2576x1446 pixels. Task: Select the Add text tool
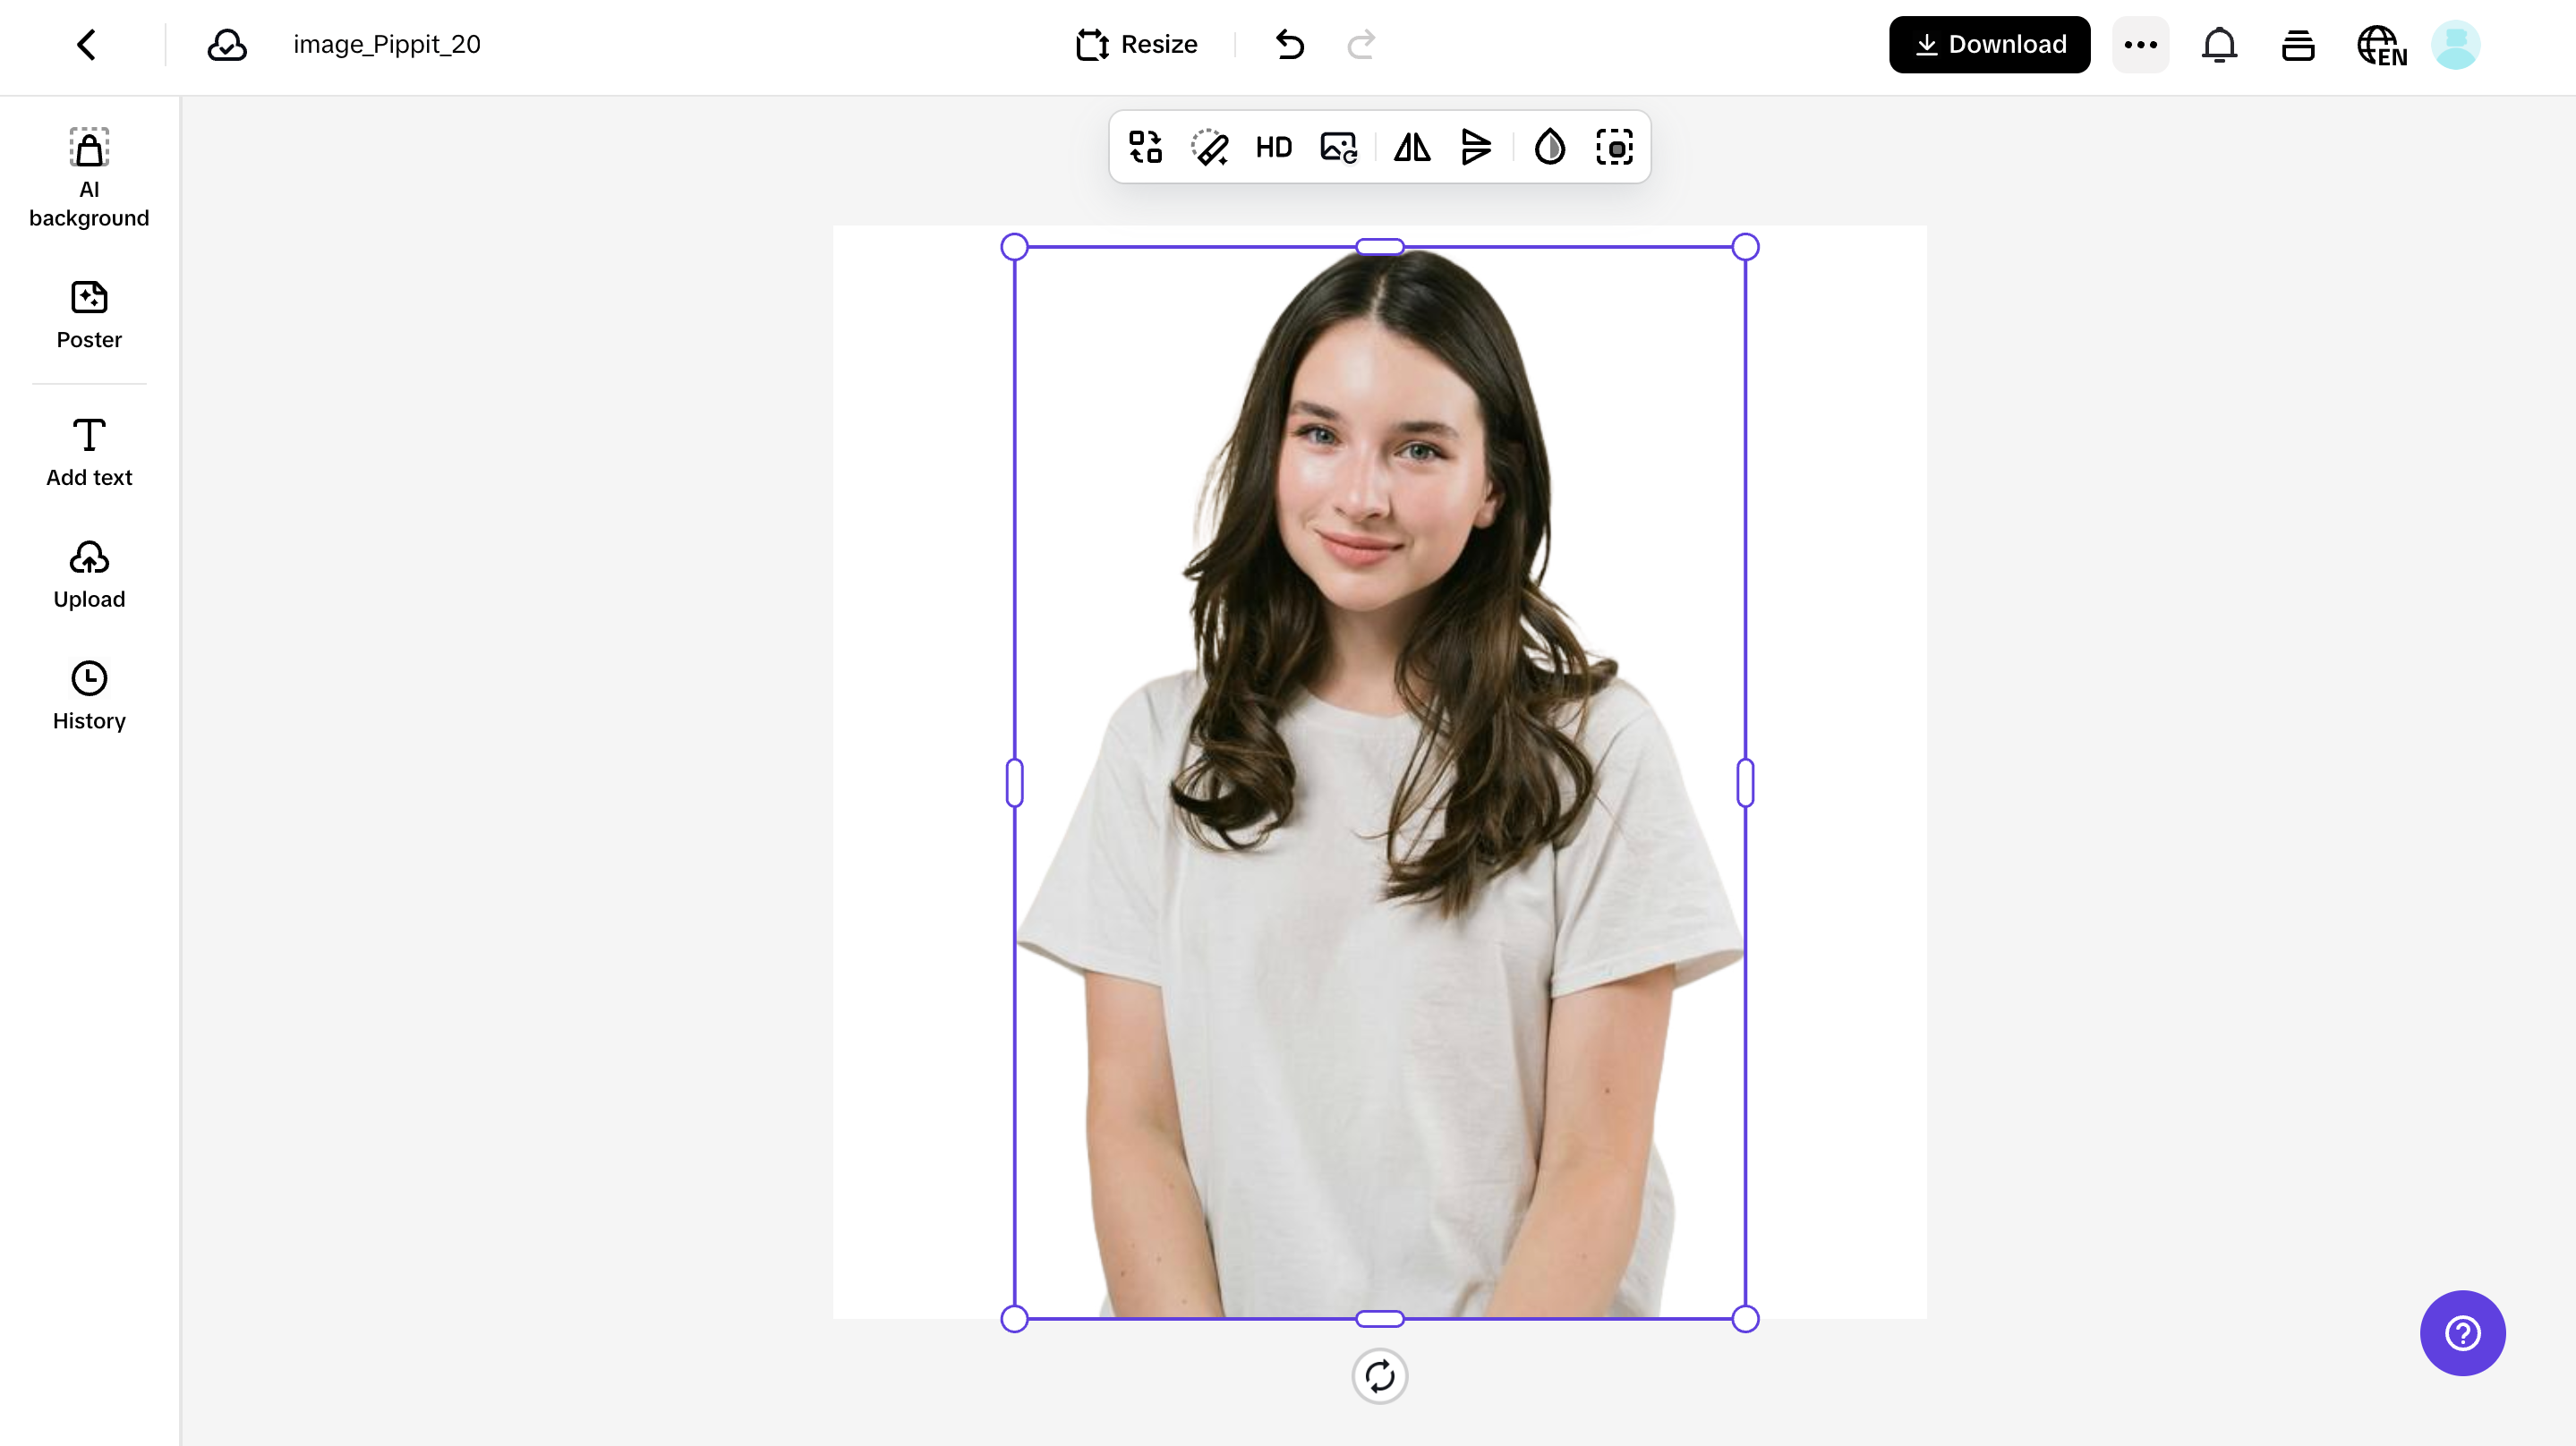pos(88,452)
